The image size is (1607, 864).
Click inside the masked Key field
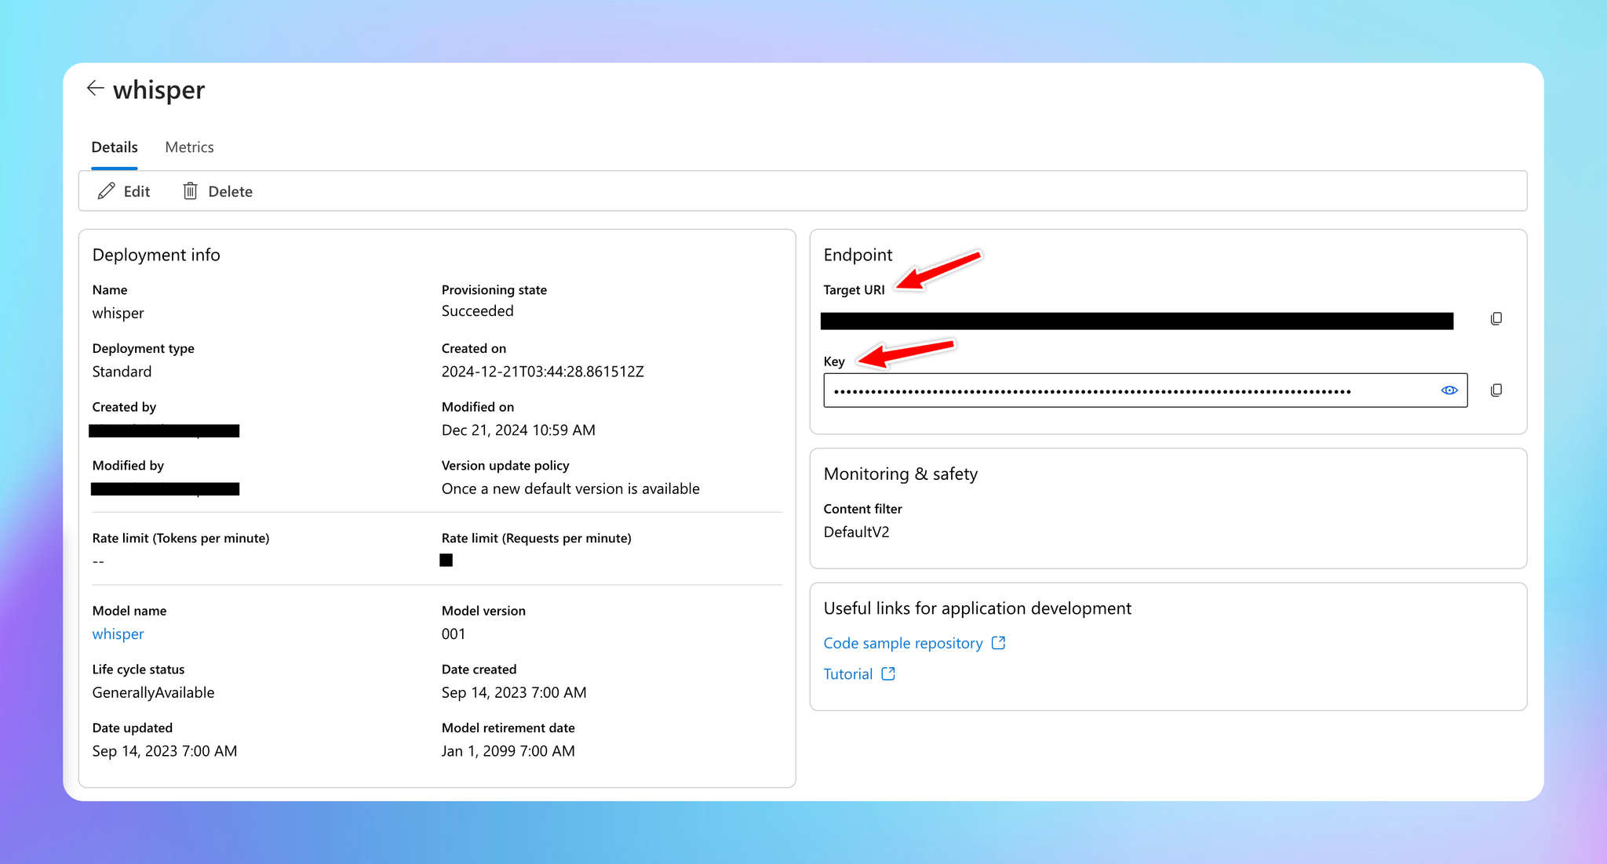[1145, 390]
